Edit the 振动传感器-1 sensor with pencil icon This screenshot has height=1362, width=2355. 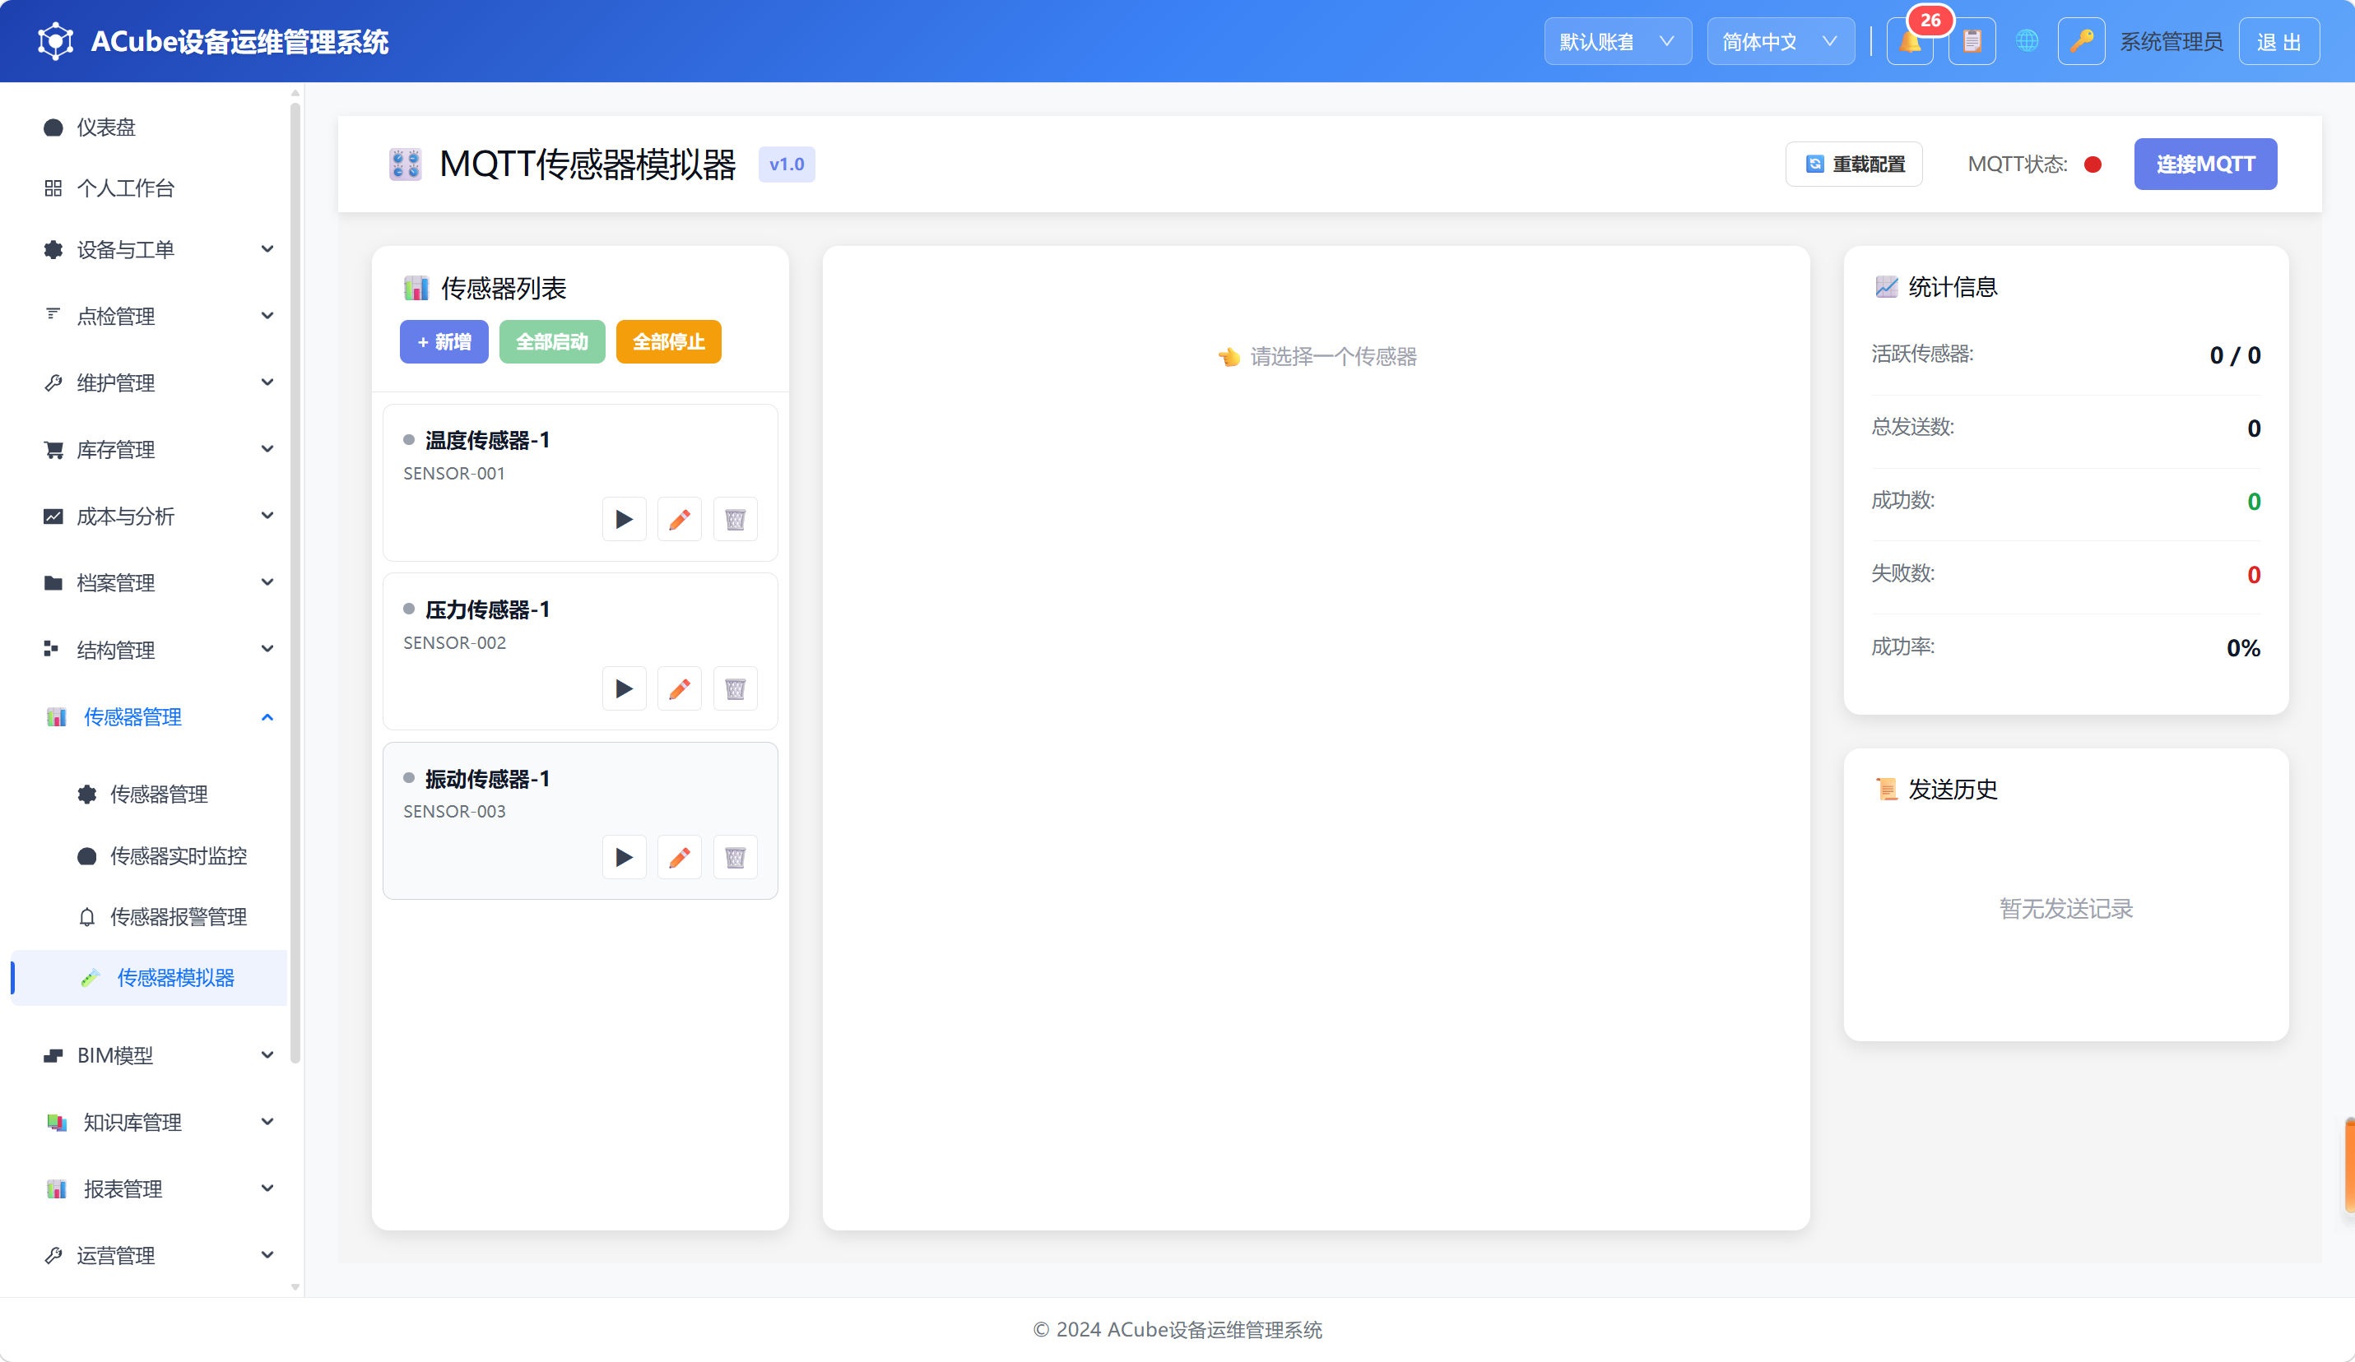pos(680,858)
